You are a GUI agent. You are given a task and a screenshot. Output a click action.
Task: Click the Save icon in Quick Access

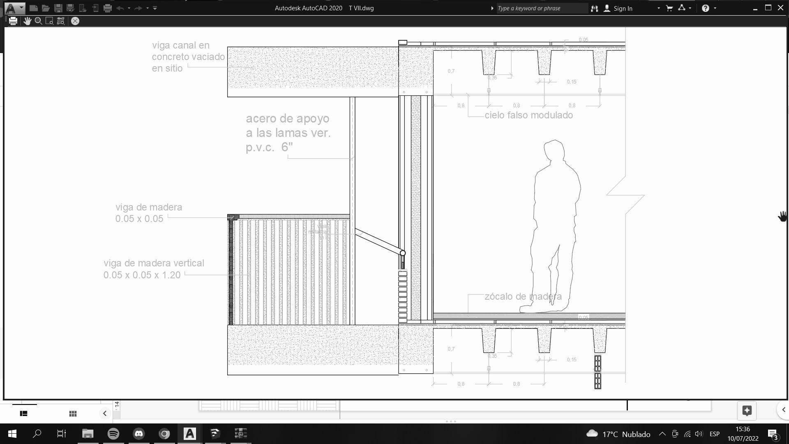[58, 8]
